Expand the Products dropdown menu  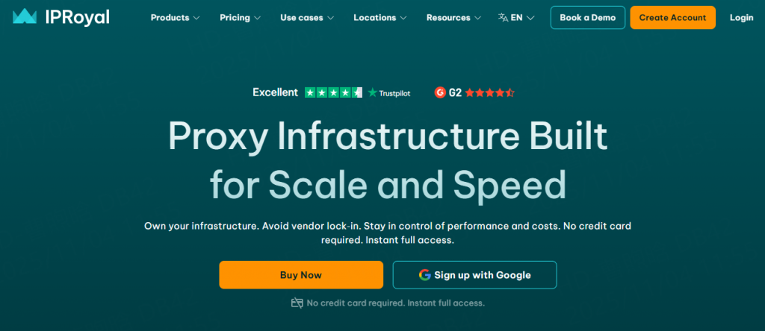pos(175,17)
